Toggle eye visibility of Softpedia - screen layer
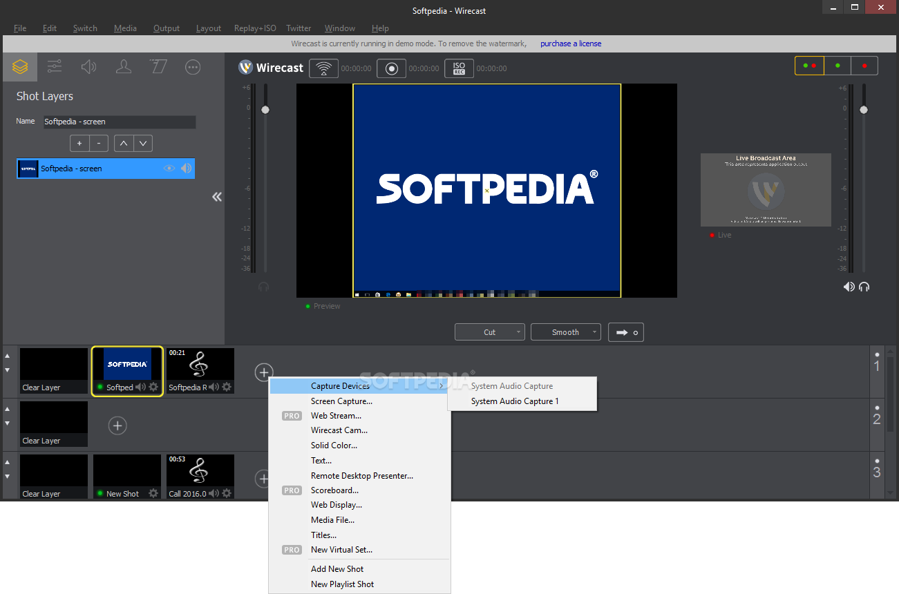The image size is (899, 594). [x=169, y=169]
